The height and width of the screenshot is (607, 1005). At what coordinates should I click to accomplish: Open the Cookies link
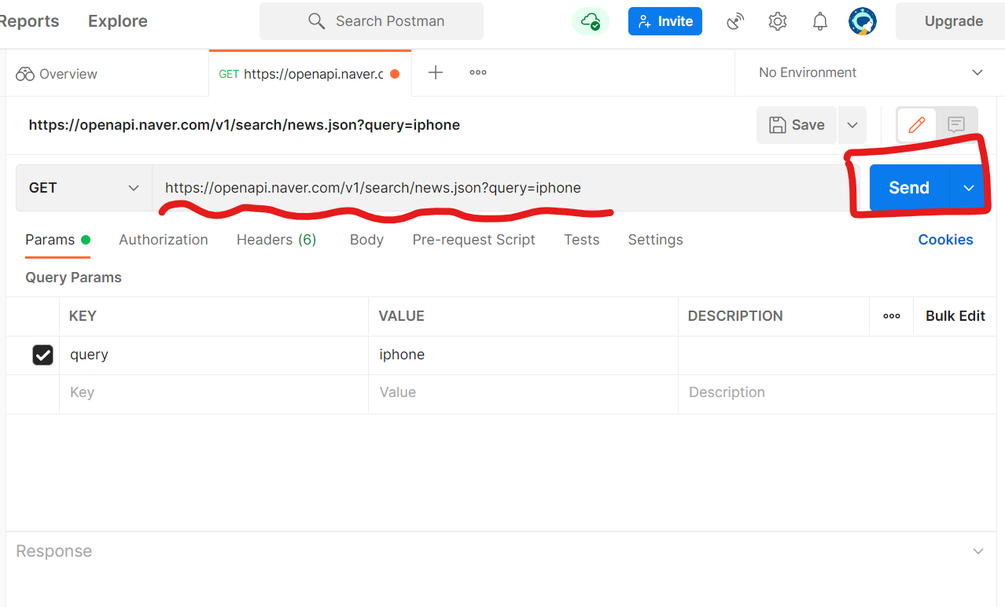pyautogui.click(x=945, y=240)
